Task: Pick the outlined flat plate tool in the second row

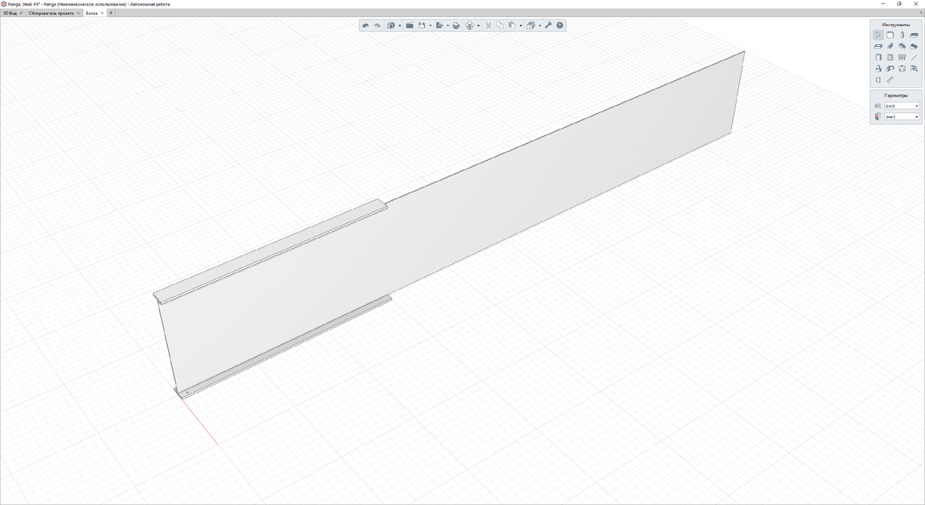Action: (878, 46)
